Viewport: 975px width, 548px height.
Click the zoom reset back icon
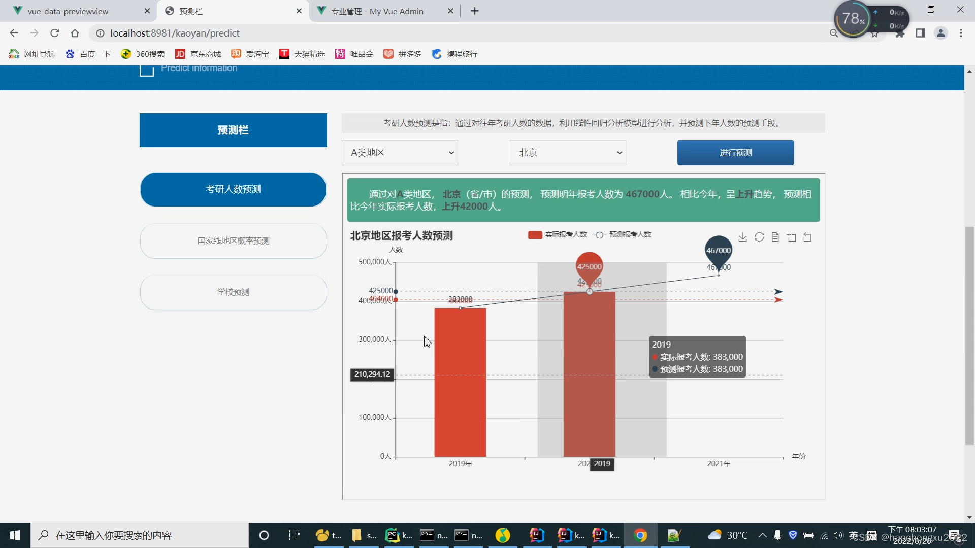(x=807, y=237)
